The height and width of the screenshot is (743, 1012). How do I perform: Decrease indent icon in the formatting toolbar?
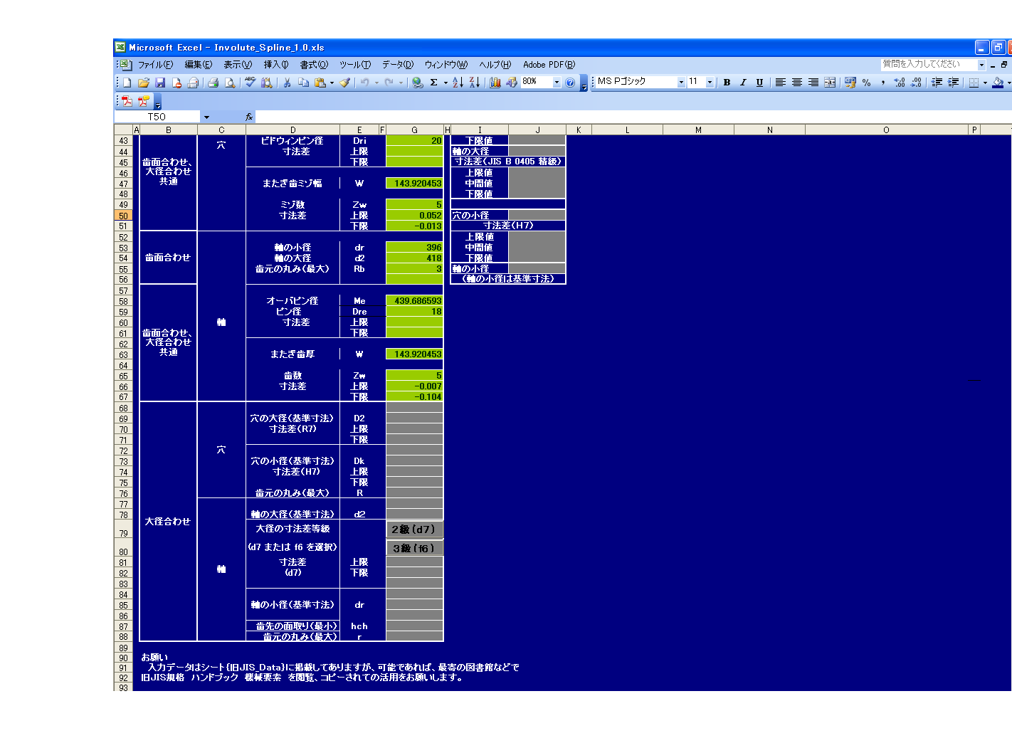937,83
